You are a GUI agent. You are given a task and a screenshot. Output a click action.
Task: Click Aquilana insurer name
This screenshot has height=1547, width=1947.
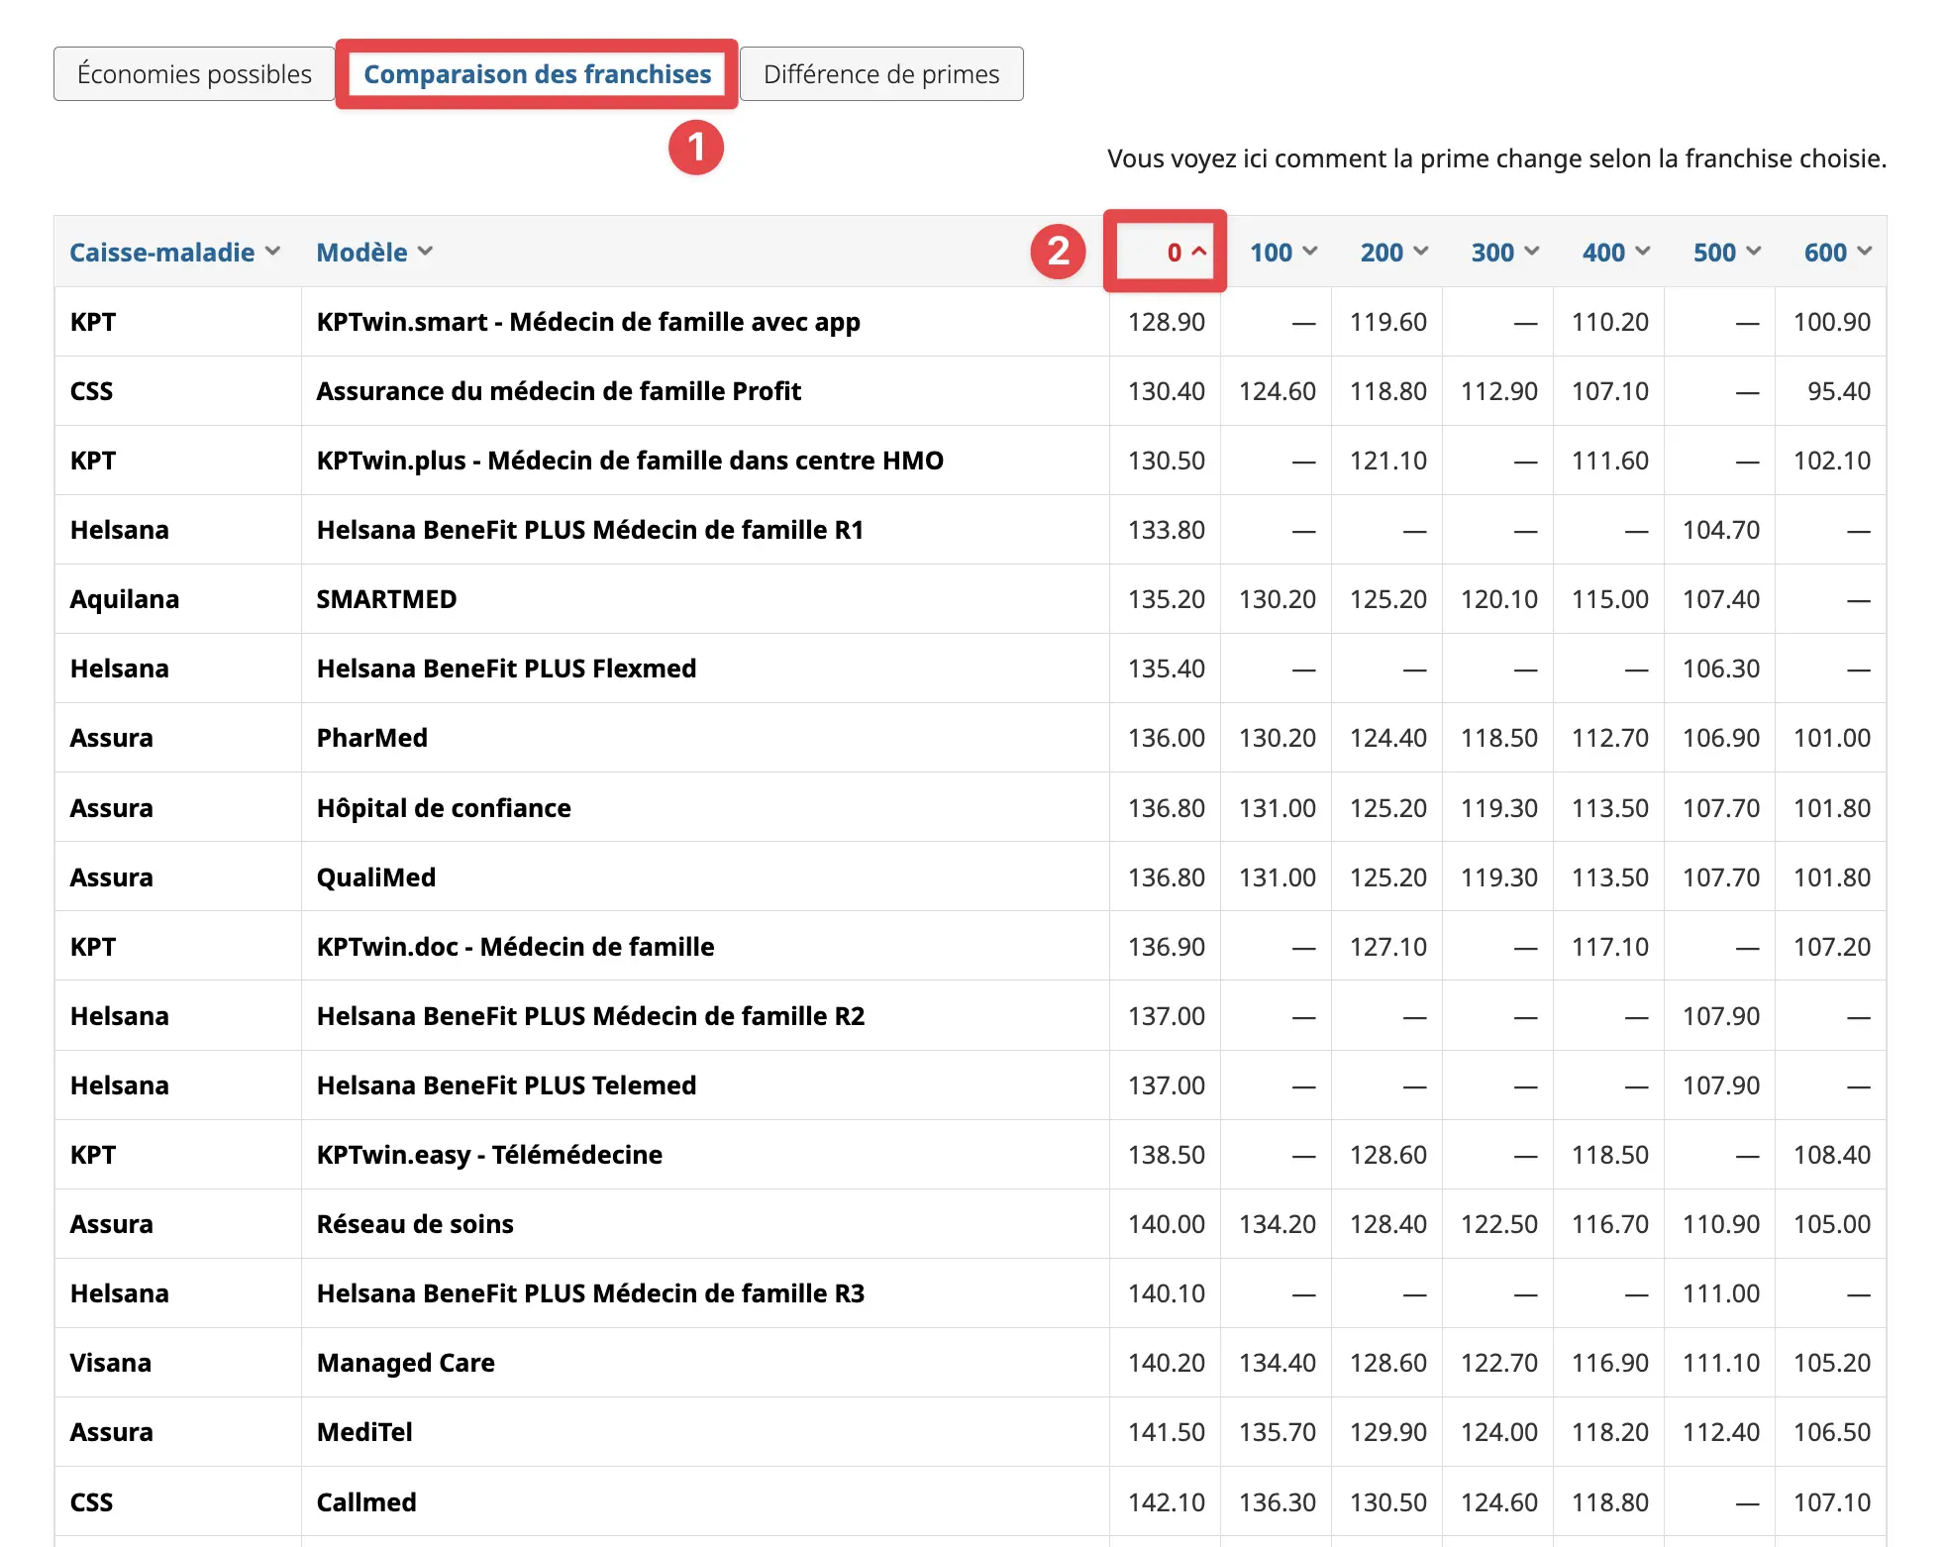click(125, 599)
